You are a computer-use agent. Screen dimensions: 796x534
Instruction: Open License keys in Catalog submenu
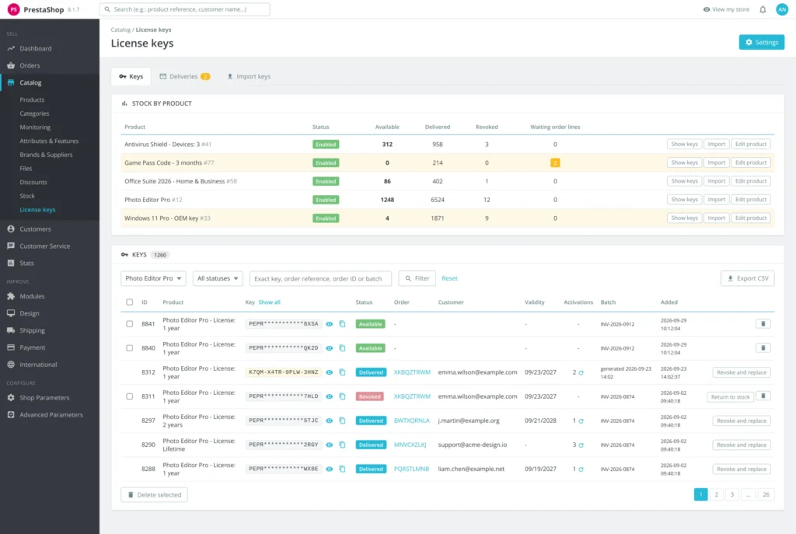(x=37, y=210)
